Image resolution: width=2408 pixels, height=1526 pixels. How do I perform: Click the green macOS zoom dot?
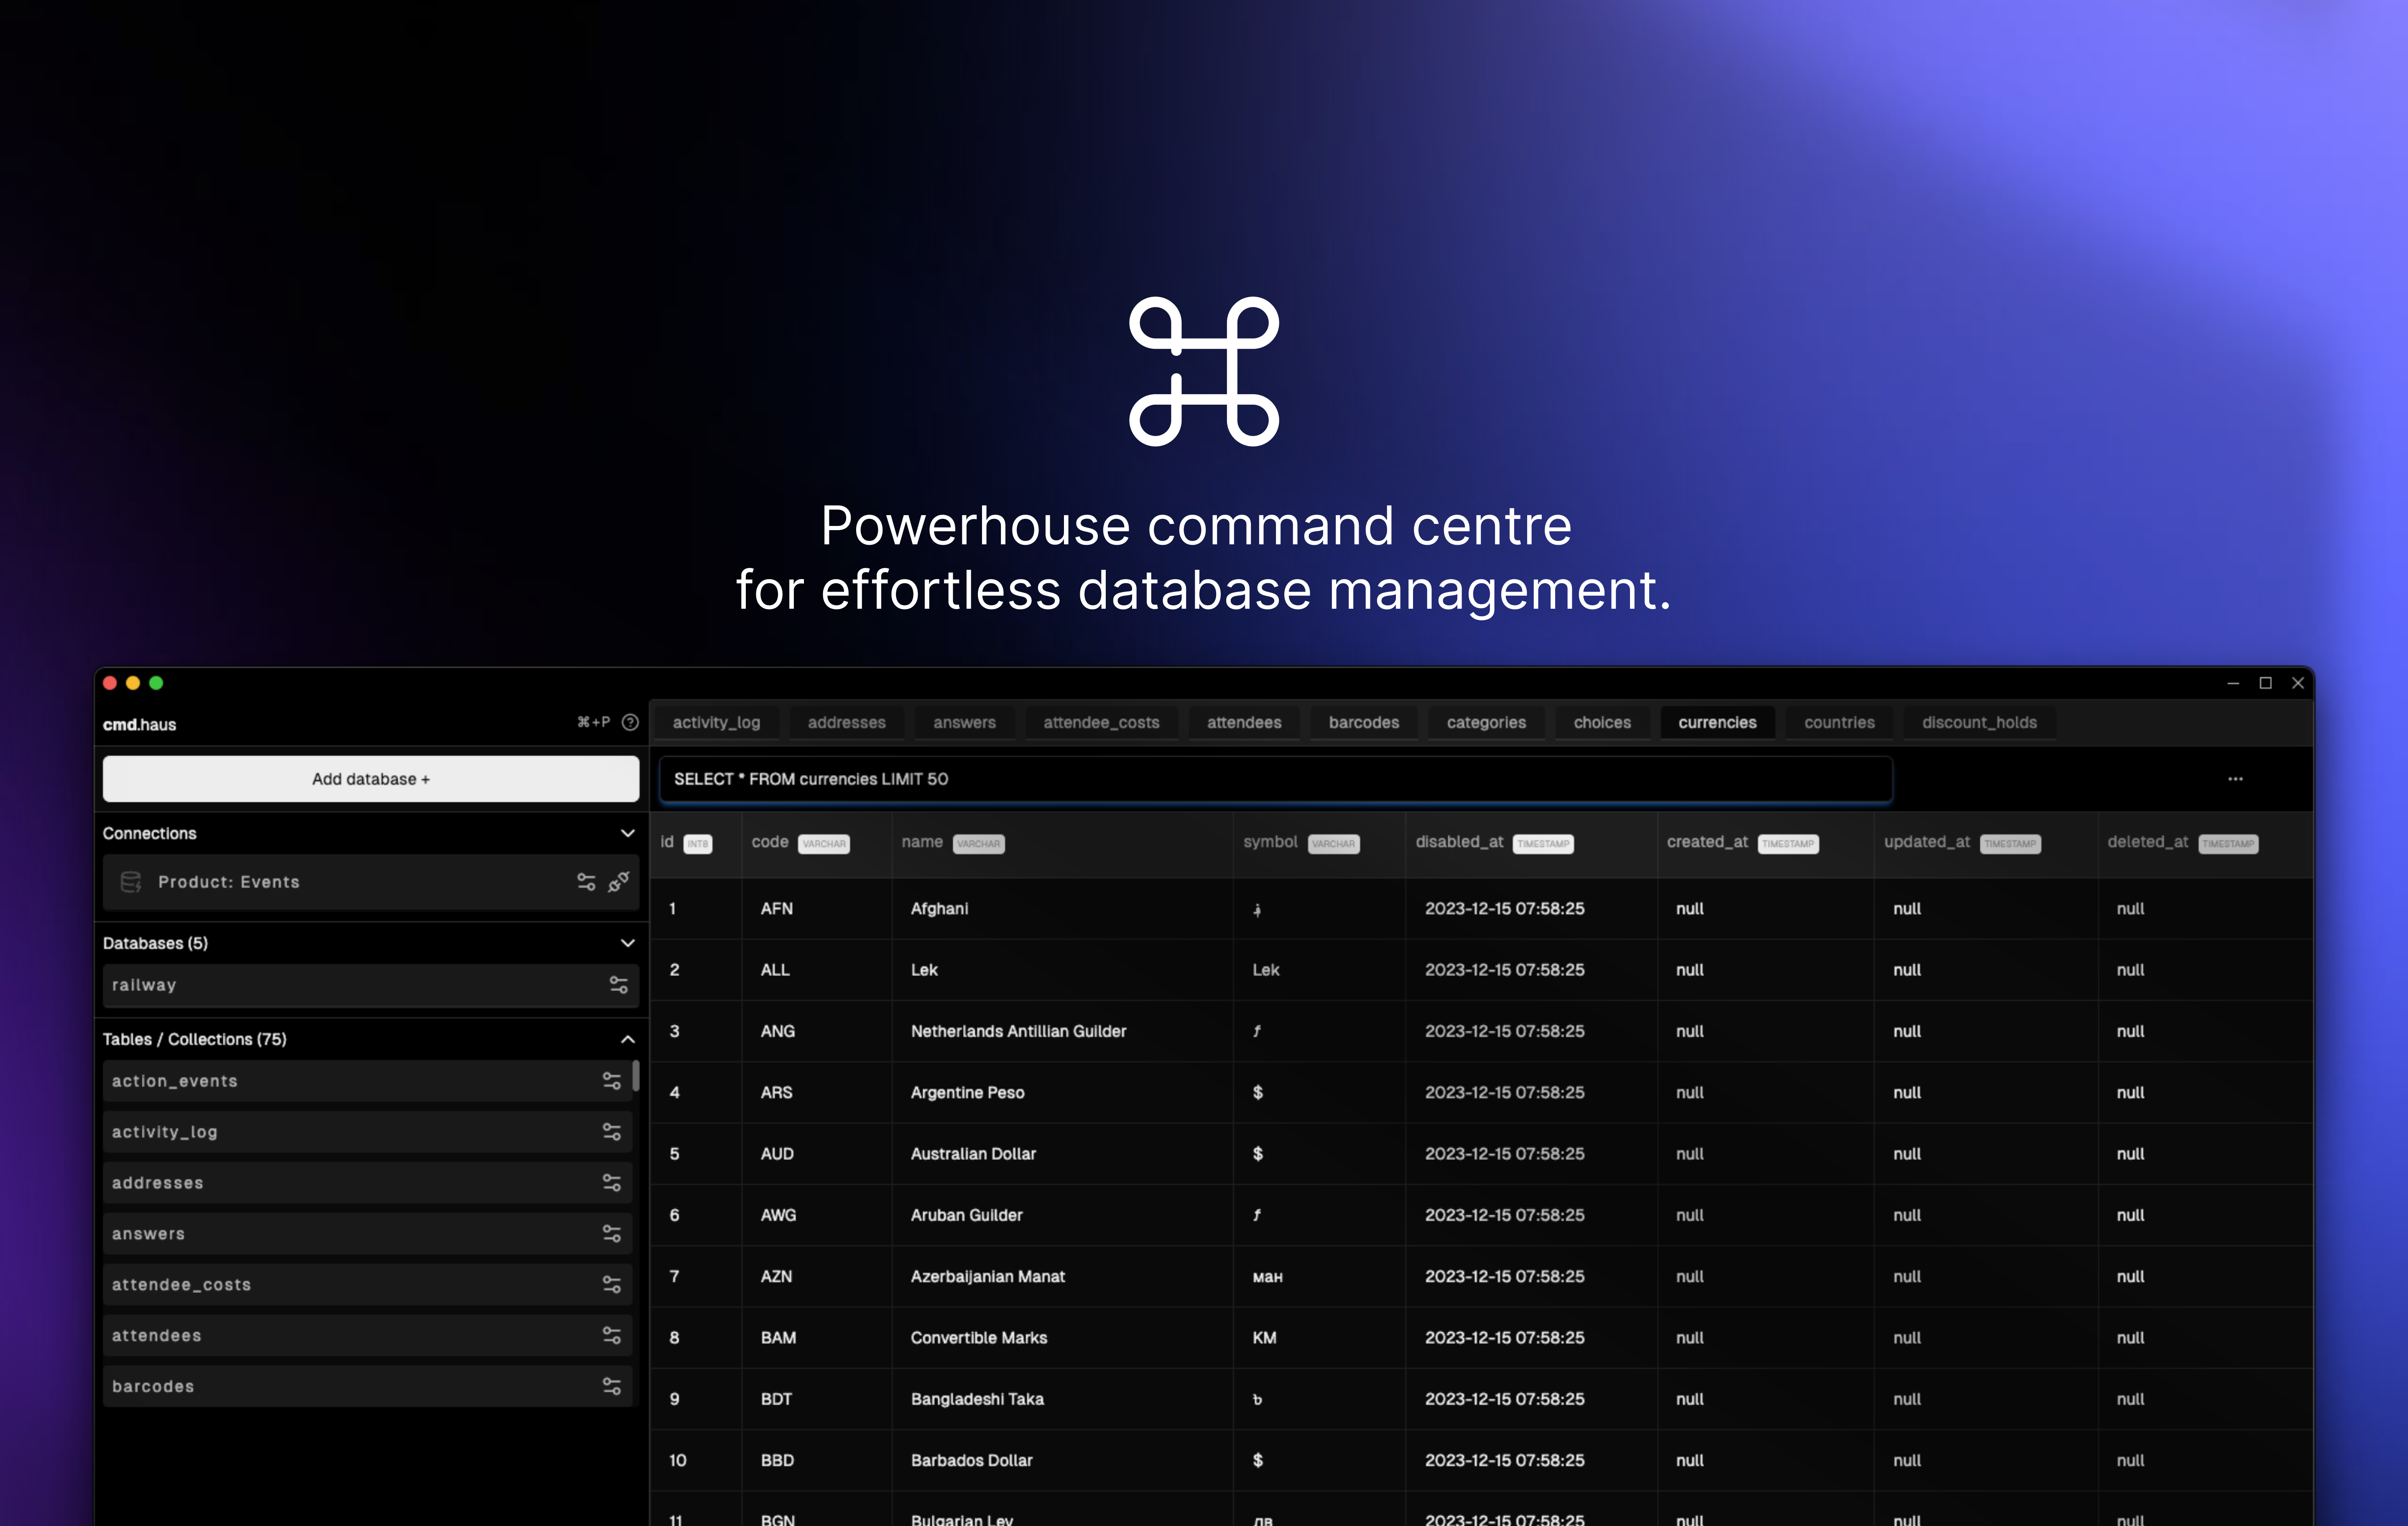(156, 683)
